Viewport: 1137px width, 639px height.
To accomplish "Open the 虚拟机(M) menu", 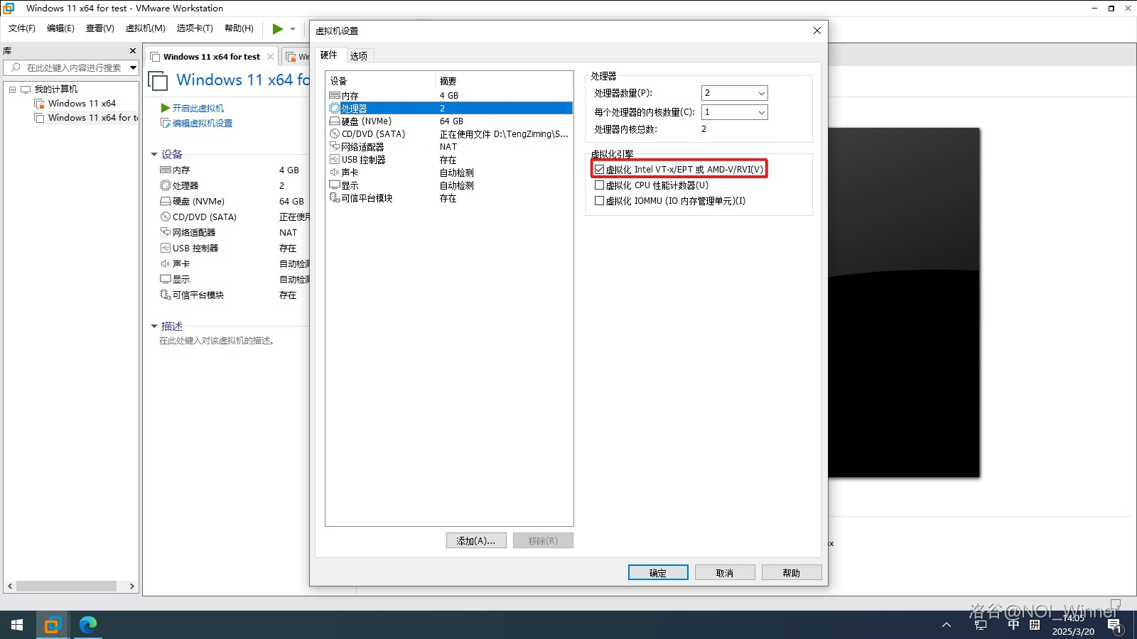I will (145, 28).
